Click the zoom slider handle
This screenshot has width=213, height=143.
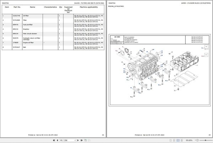206,140
